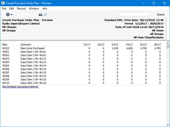The image size is (170, 127).
Task: Click scrollbar down arrow
Action: 168,125
